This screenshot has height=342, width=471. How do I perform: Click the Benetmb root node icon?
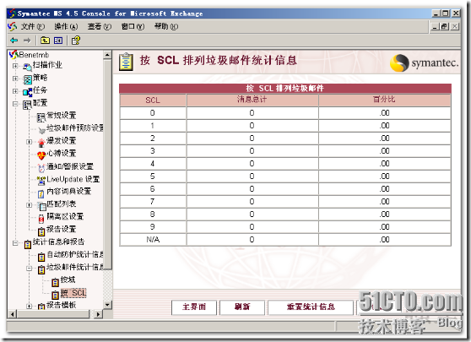pos(14,55)
